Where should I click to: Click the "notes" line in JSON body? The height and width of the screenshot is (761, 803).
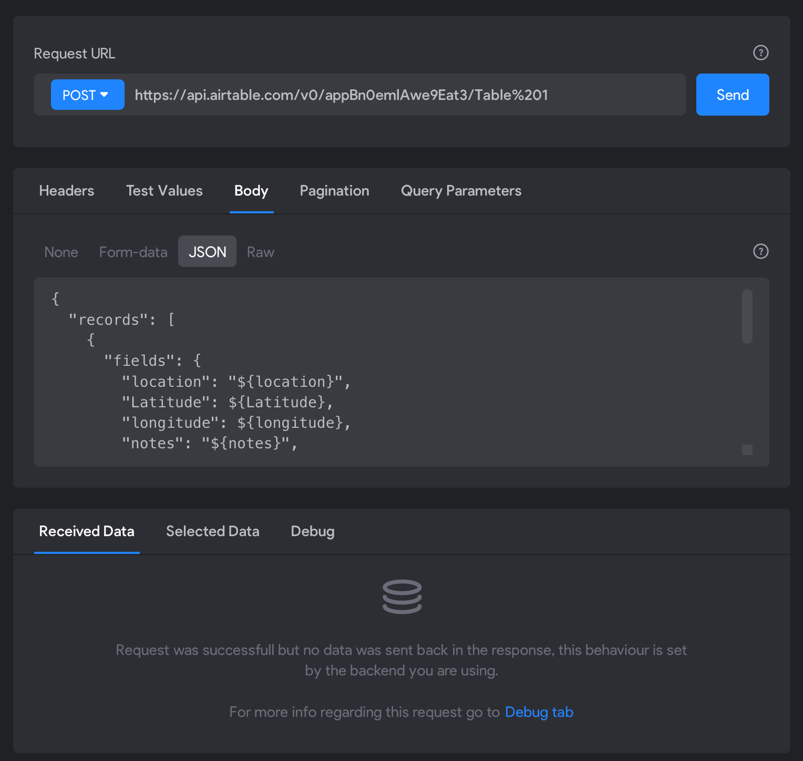[210, 443]
